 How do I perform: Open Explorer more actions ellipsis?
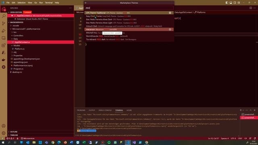click(71, 8)
